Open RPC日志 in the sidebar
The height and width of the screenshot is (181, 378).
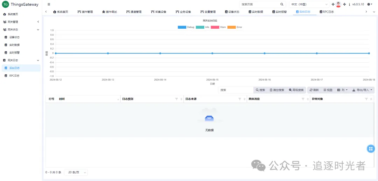[x=21, y=75]
